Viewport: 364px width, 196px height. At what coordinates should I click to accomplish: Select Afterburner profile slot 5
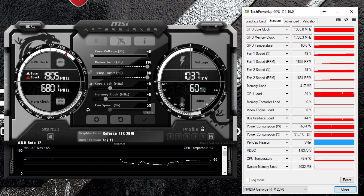203,137
